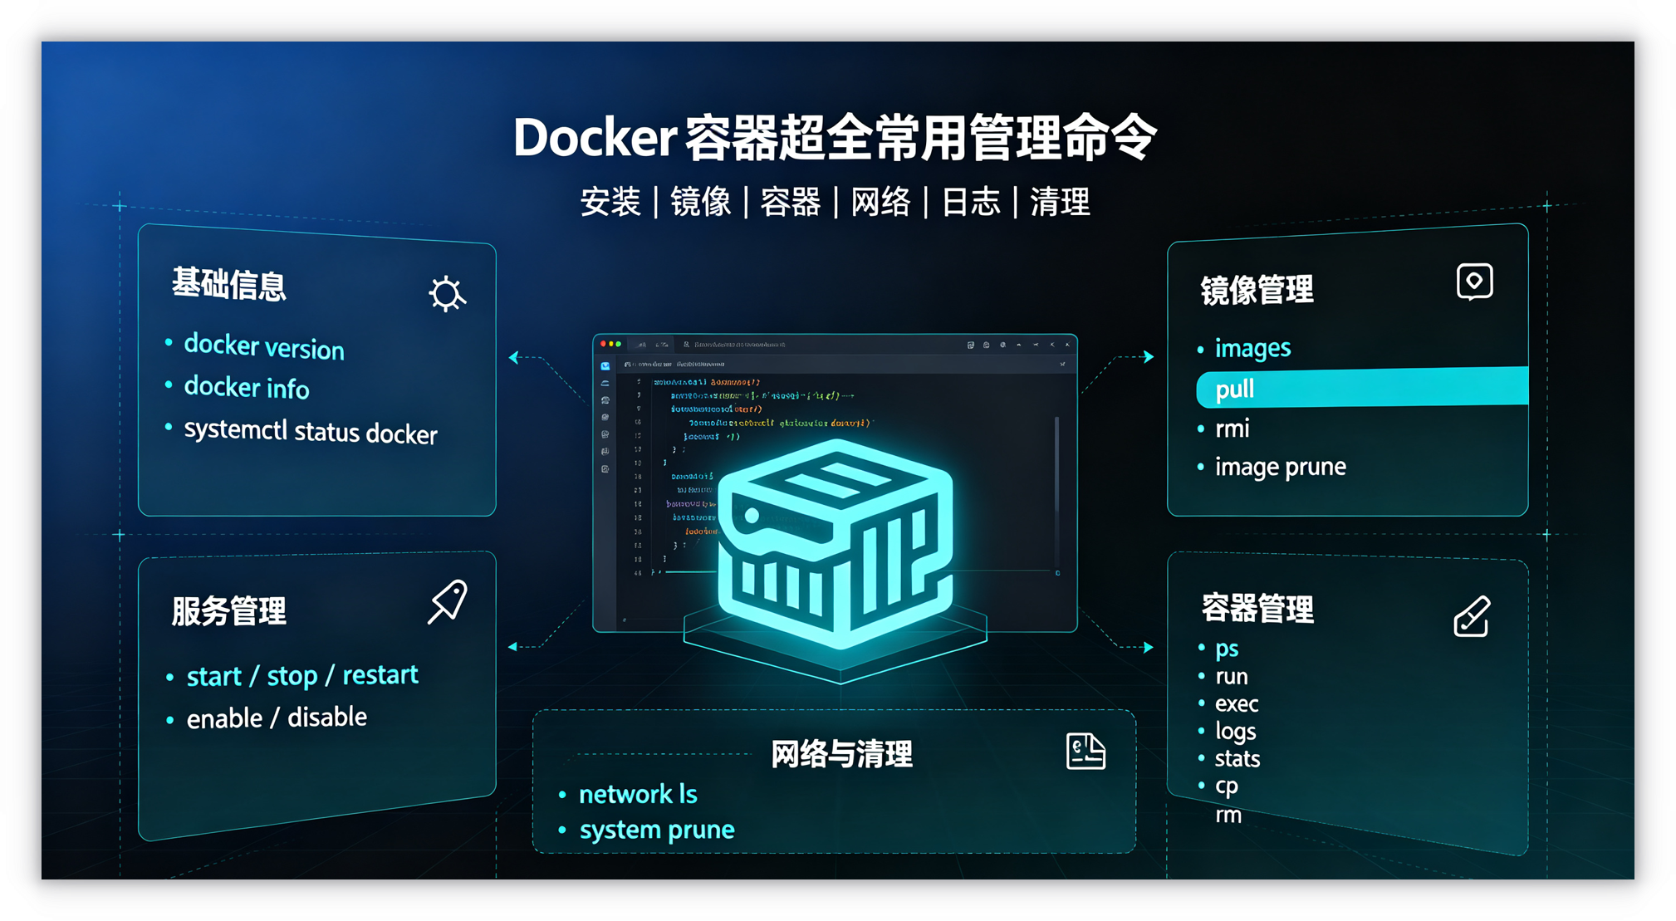The image size is (1676, 921).
Task: Click the rocket icon in 服务管理 card
Action: tap(448, 602)
